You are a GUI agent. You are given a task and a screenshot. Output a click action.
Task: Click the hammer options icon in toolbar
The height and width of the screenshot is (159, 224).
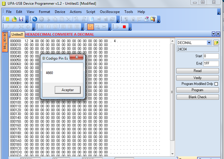click(x=153, y=19)
